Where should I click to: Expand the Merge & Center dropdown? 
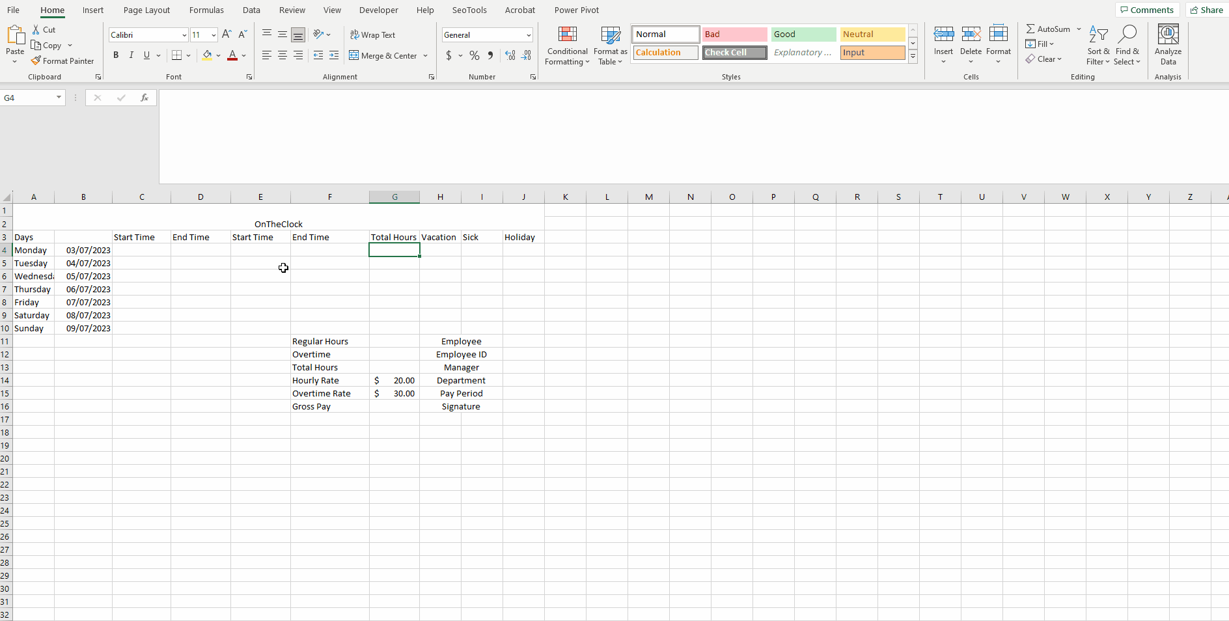tap(426, 55)
